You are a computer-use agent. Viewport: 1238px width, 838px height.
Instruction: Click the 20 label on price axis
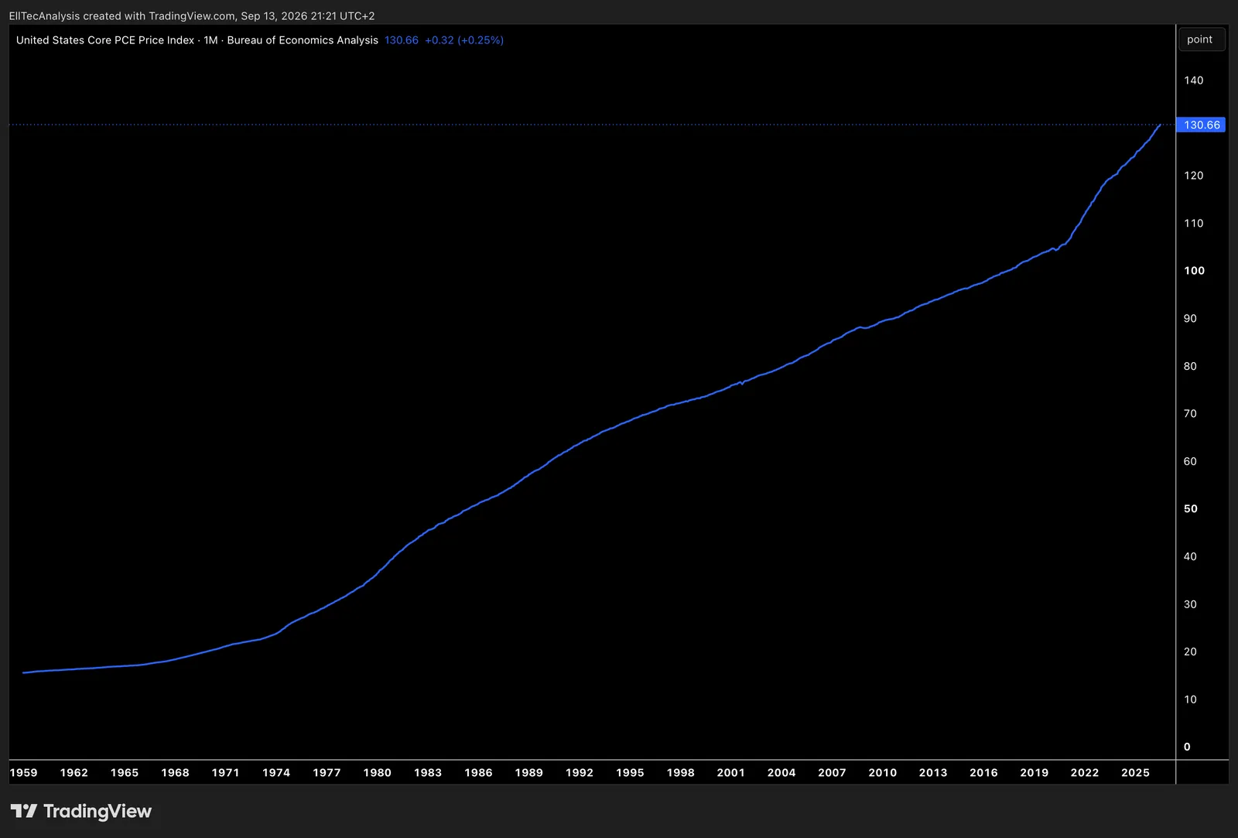pos(1190,652)
